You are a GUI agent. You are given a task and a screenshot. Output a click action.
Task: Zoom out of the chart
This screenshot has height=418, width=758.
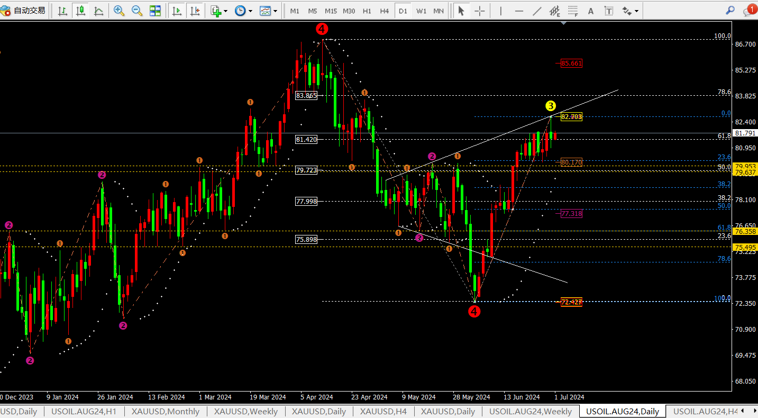(x=136, y=11)
